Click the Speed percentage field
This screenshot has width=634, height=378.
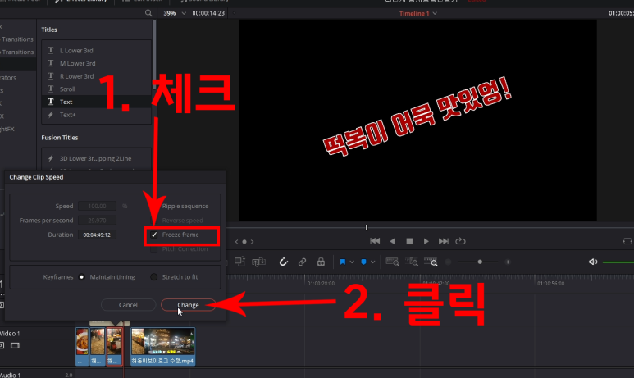click(97, 206)
